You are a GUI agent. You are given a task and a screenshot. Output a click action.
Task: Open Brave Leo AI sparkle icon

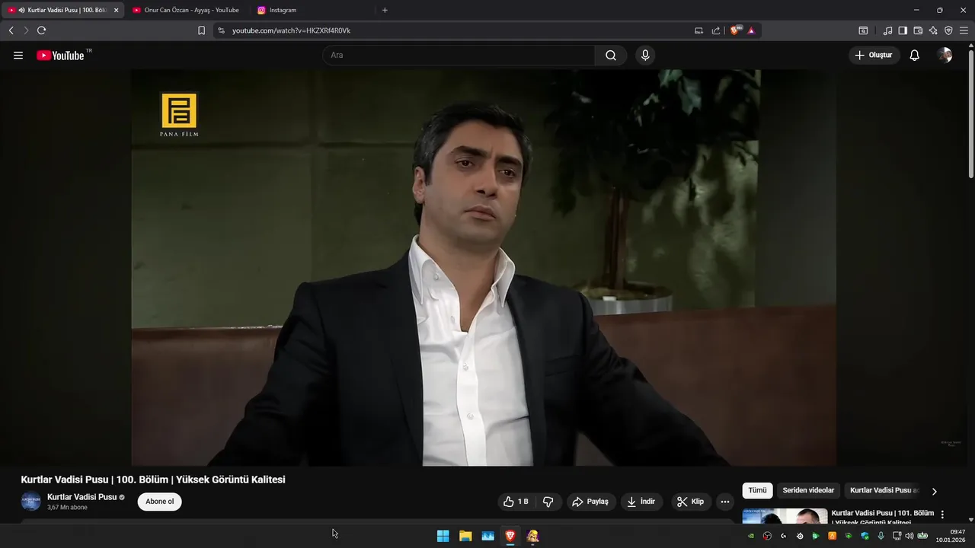933,30
